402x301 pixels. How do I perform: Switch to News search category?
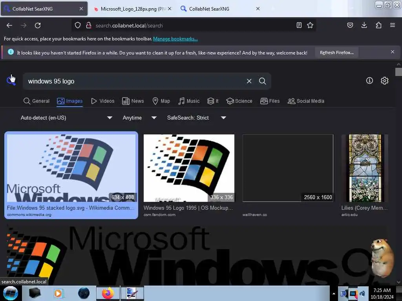click(x=133, y=101)
